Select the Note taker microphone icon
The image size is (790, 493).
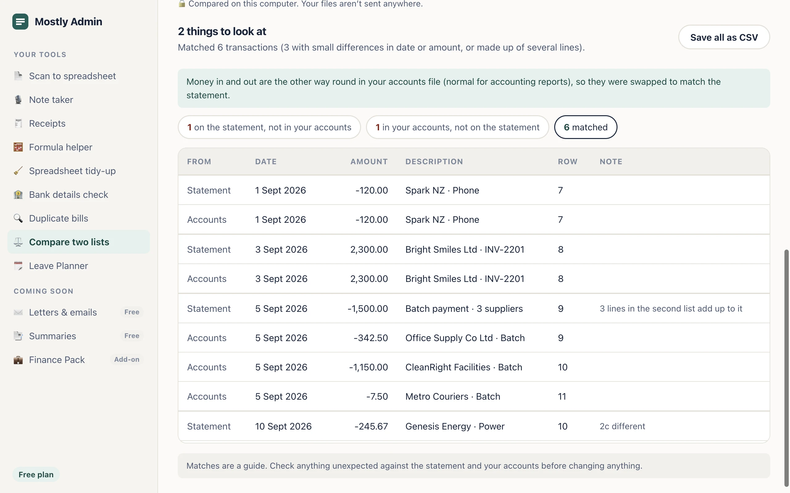[x=18, y=100]
